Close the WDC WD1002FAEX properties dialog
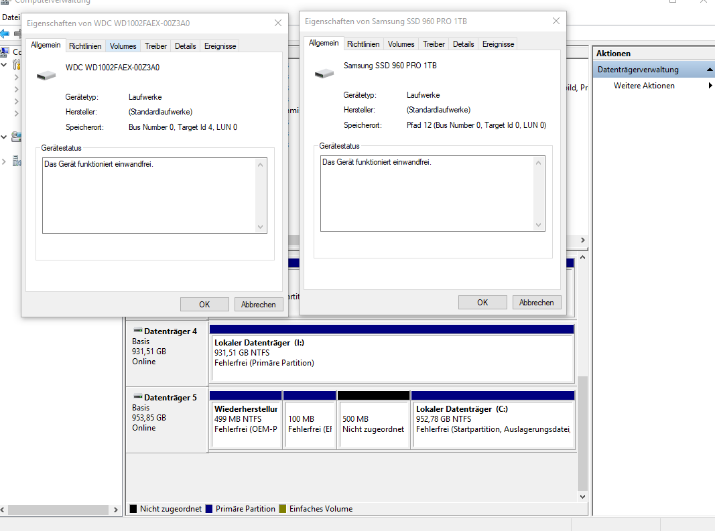Screen dimensions: 715x531 coord(277,23)
